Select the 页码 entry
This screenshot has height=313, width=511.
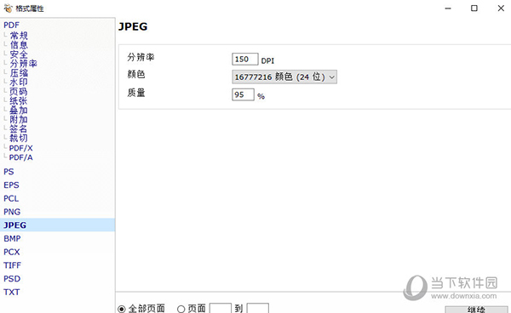tap(19, 91)
